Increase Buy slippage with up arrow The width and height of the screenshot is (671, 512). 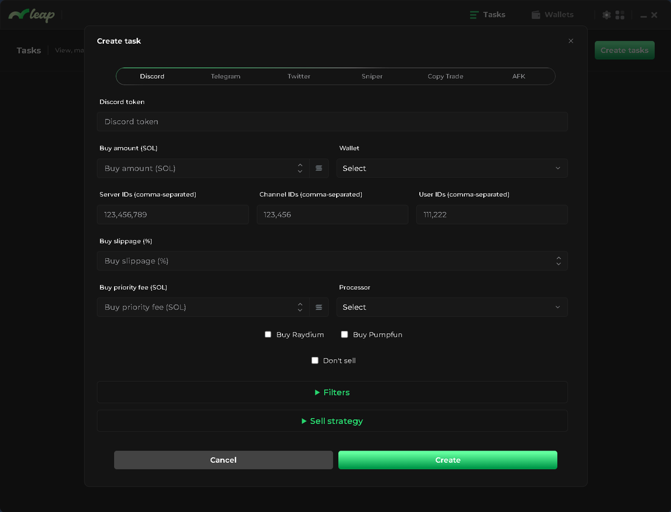pos(559,258)
